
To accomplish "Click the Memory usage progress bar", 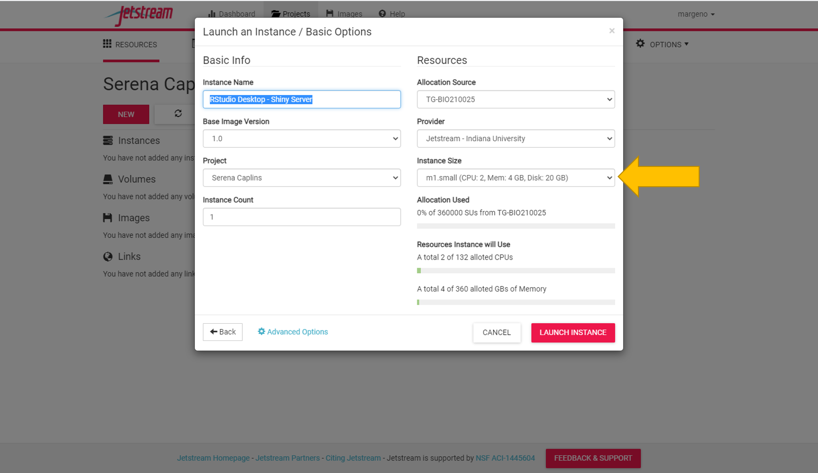I will 515,302.
